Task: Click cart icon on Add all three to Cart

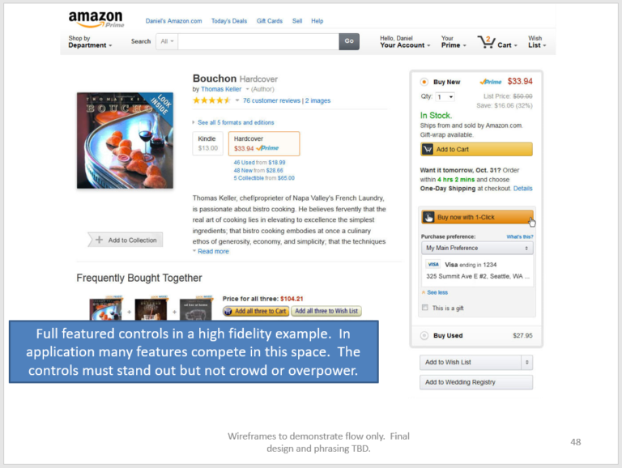Action: 228,311
